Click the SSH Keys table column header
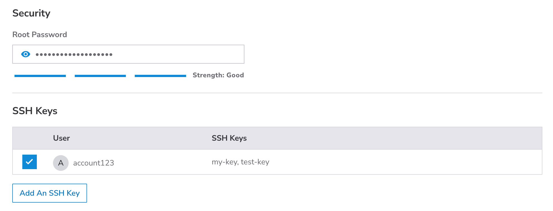This screenshot has height=211, width=553. tap(229, 138)
